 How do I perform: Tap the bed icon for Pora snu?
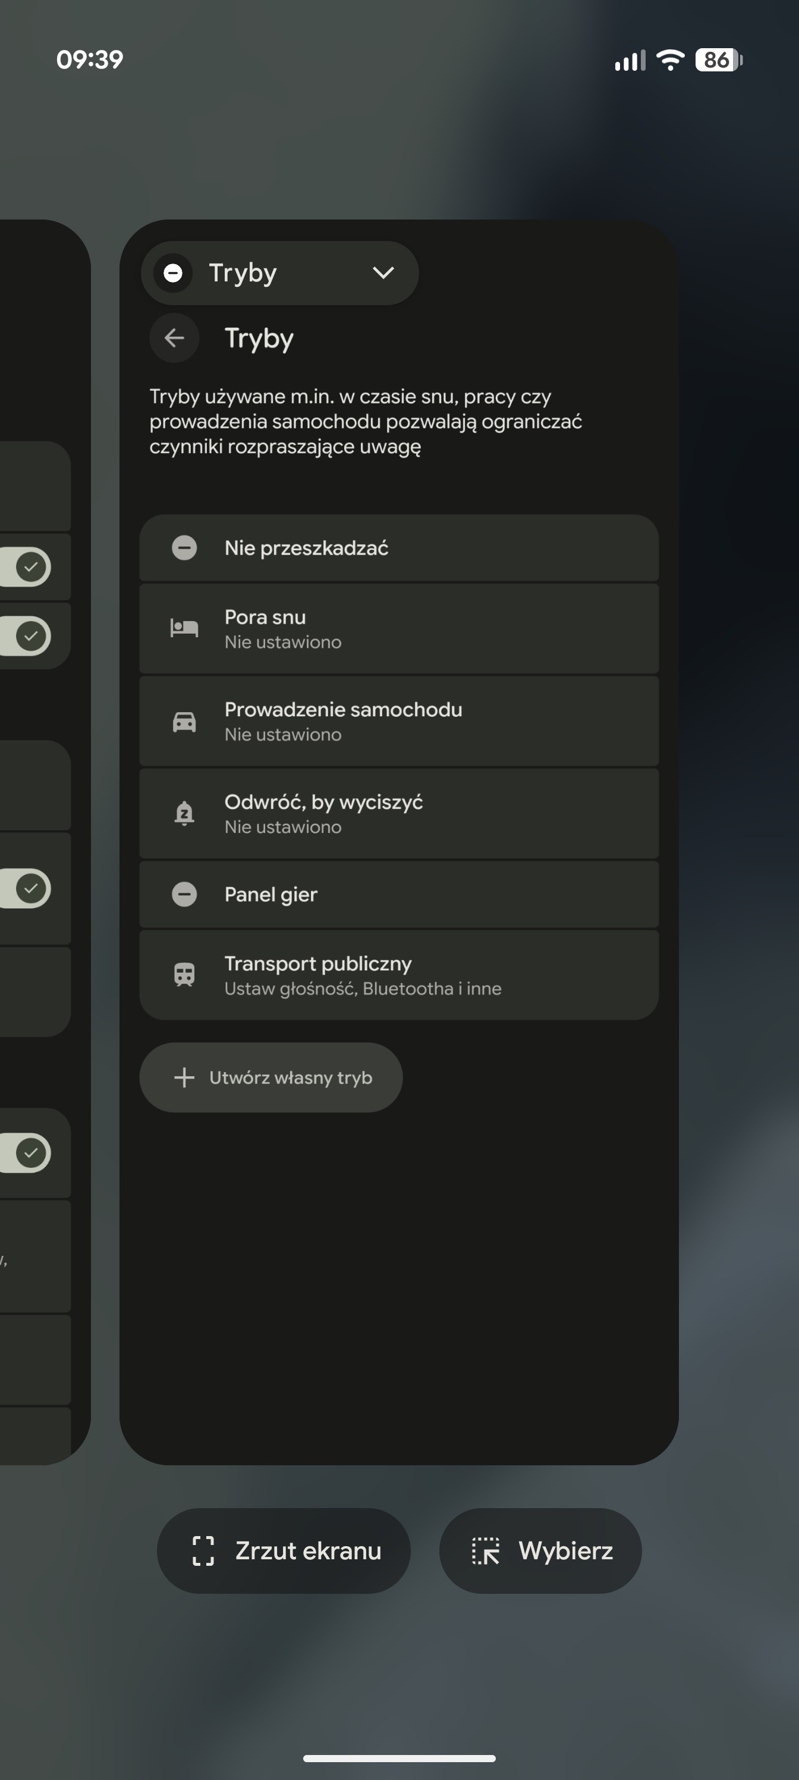tap(184, 628)
